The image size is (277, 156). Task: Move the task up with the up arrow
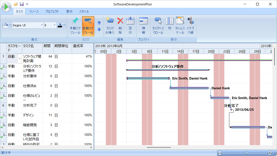pos(99,23)
